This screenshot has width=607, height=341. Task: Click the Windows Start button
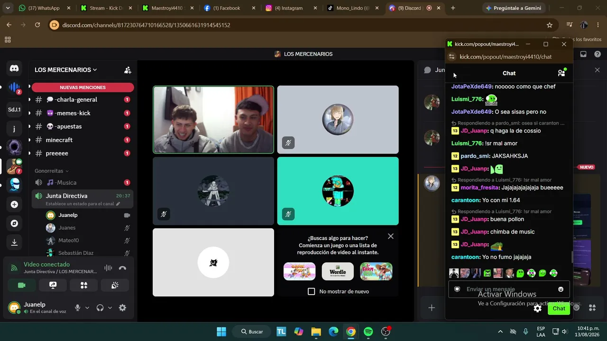221,332
